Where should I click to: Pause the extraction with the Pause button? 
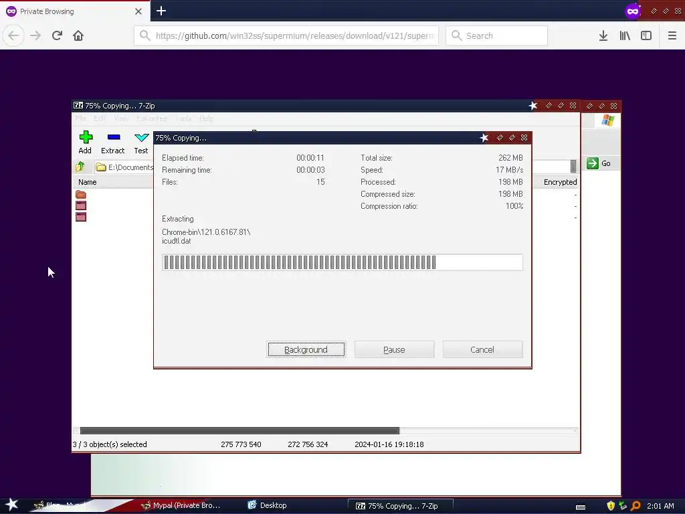[394, 349]
